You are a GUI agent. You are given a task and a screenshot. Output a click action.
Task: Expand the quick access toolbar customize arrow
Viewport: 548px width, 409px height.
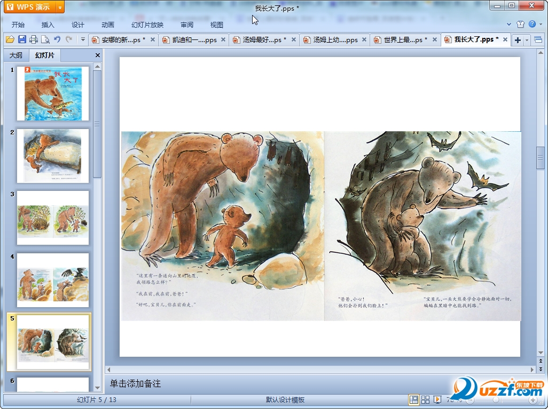pos(83,39)
